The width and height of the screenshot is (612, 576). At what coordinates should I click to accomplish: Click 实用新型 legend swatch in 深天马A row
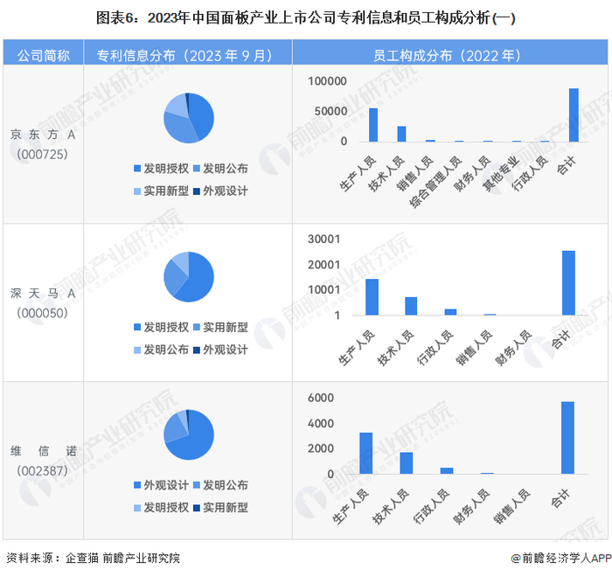point(197,327)
